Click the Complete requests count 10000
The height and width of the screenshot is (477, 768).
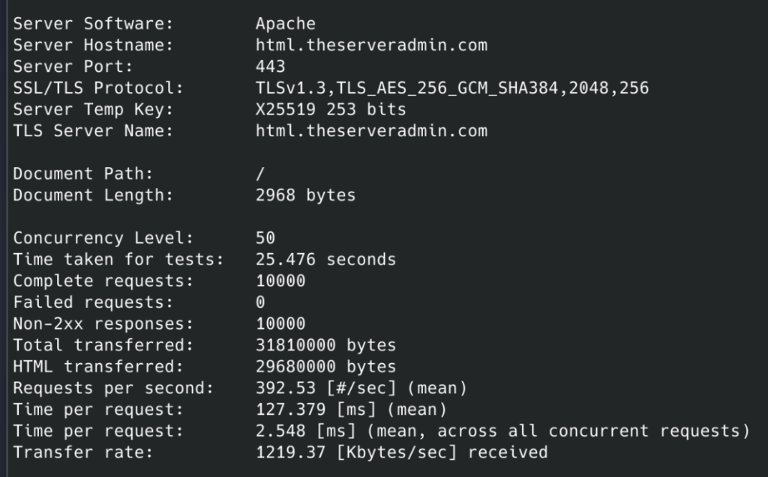pyautogui.click(x=280, y=281)
